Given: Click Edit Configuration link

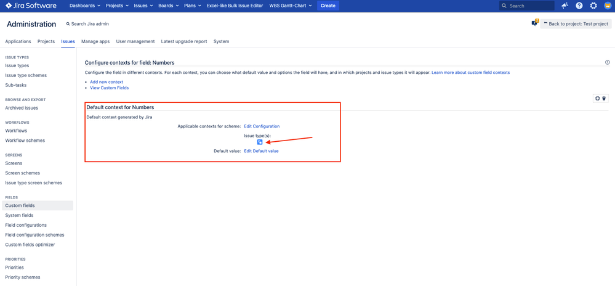Looking at the screenshot, I should click(262, 126).
